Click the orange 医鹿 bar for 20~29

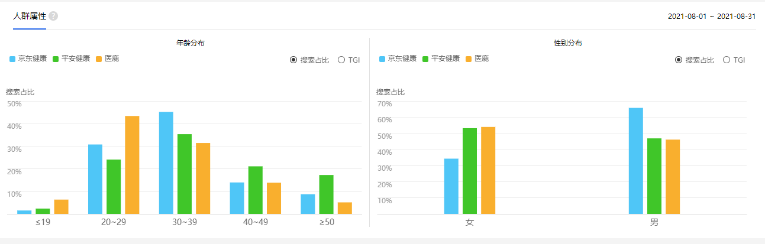pyautogui.click(x=132, y=165)
